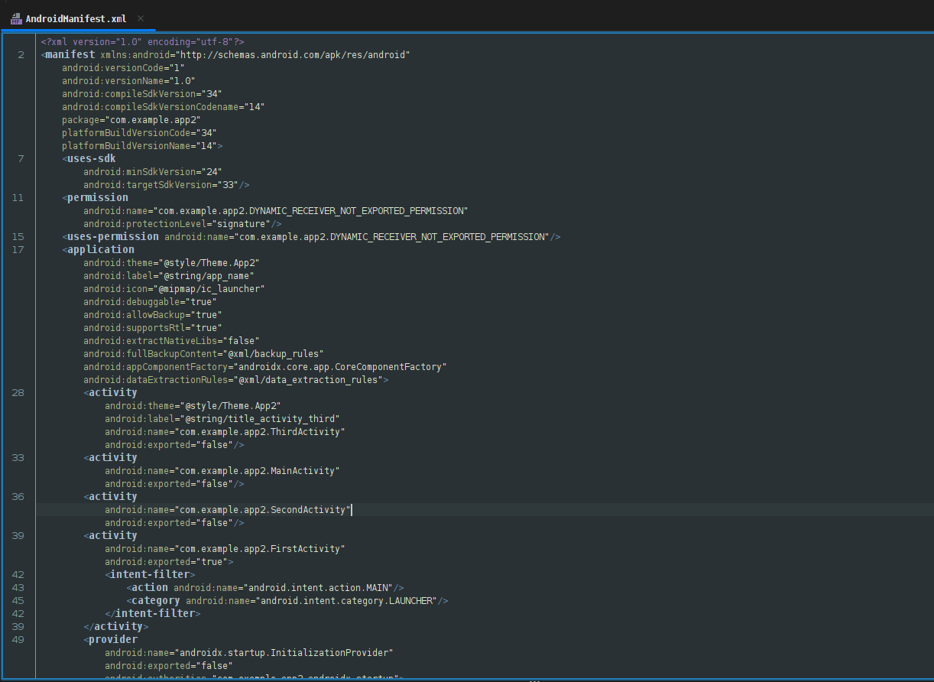Screen dimensions: 934x682
Task: Click android:compileSdkVersionCodename="14" line
Action: tap(164, 107)
